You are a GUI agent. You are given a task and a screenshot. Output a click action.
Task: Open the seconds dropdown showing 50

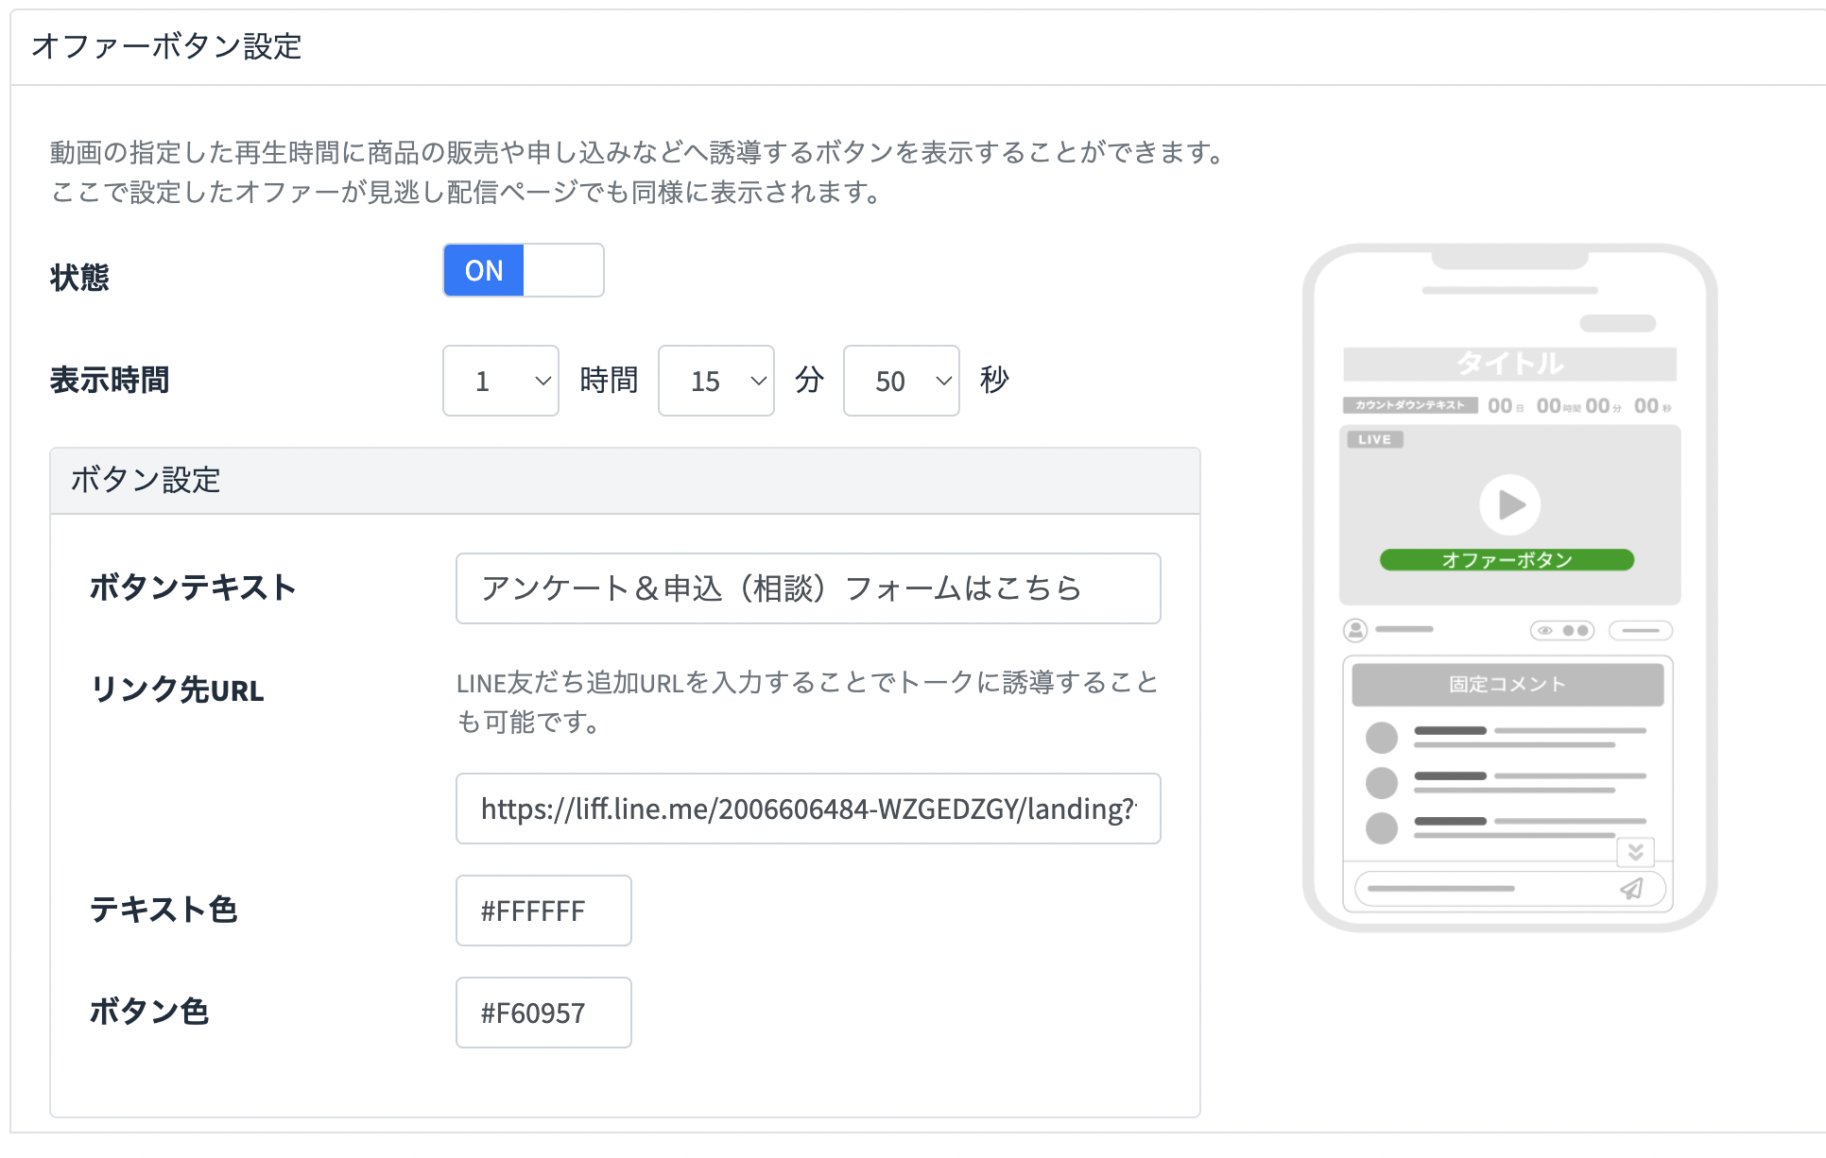point(901,381)
